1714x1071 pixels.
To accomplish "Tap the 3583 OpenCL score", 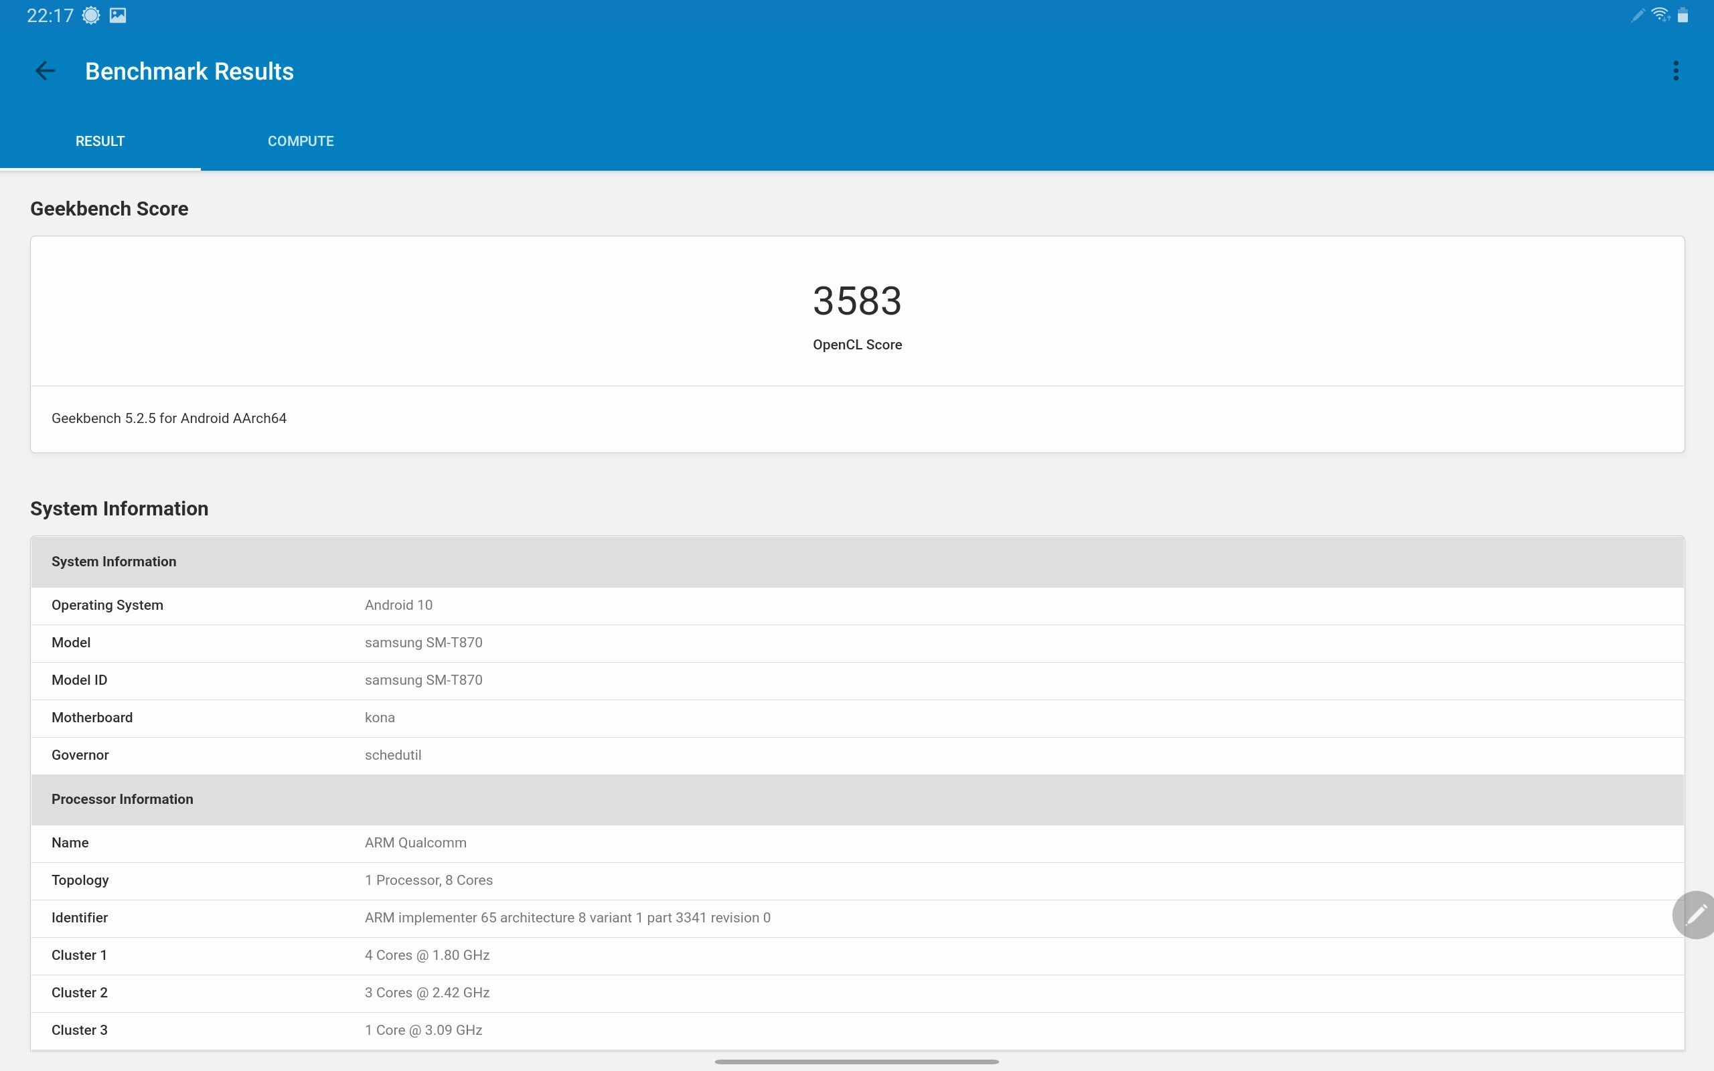I will [857, 301].
